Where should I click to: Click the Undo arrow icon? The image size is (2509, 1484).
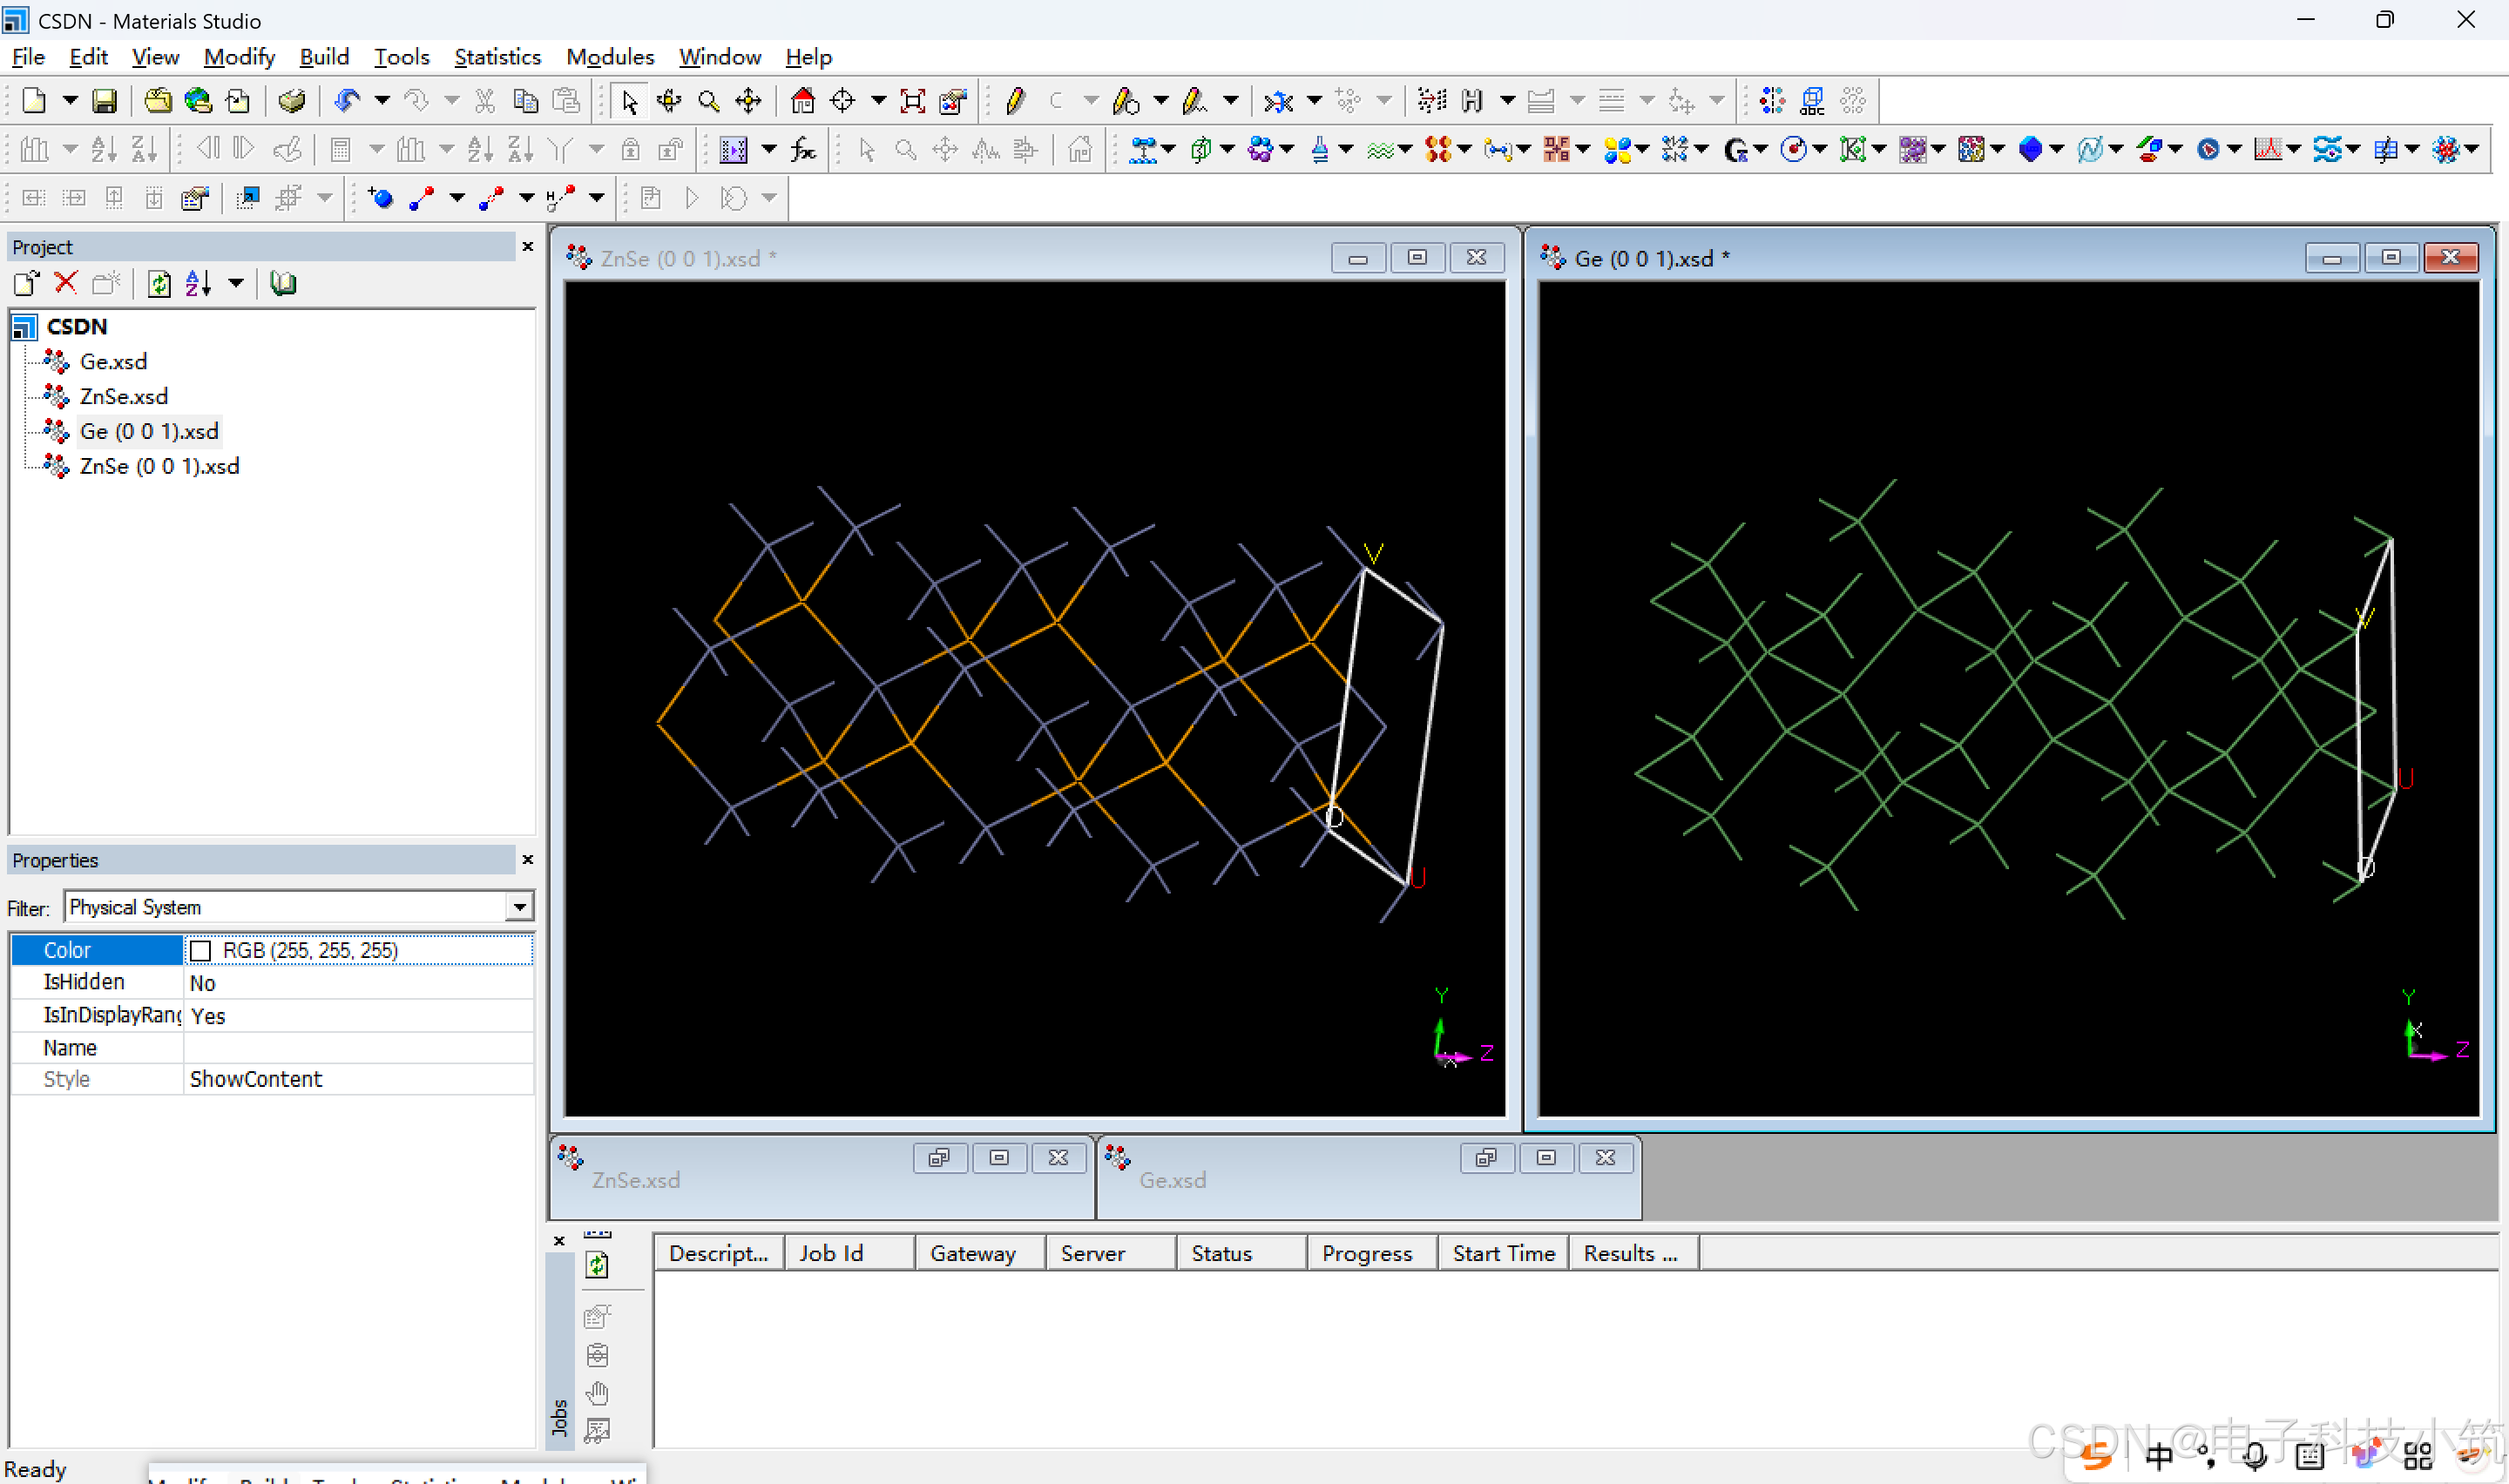pyautogui.click(x=347, y=101)
